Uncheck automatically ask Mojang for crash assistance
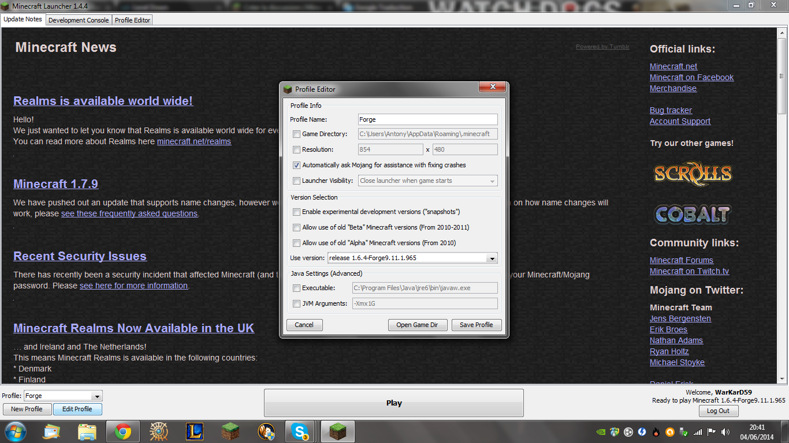Screen dimensions: 789x443 pyautogui.click(x=297, y=165)
